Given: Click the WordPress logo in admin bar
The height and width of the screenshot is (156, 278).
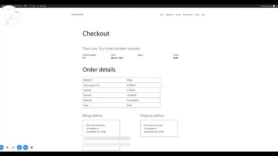Looking at the screenshot, I should (3, 6).
